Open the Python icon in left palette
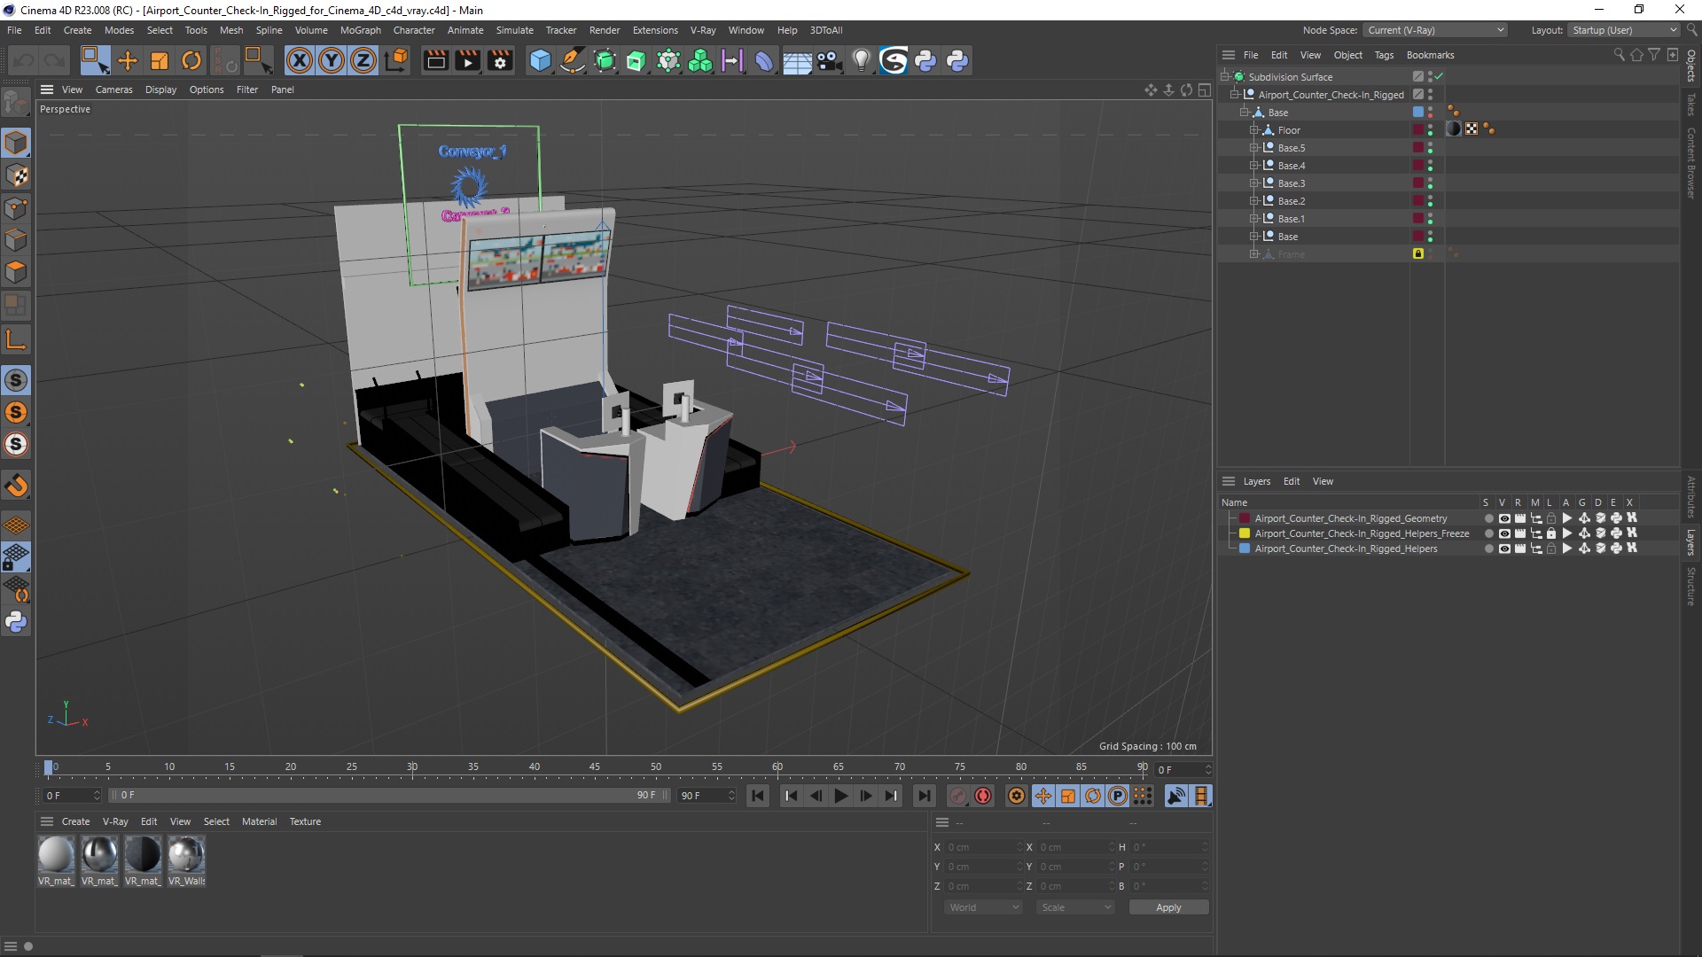Screen dimensions: 1702x957 (x=16, y=622)
